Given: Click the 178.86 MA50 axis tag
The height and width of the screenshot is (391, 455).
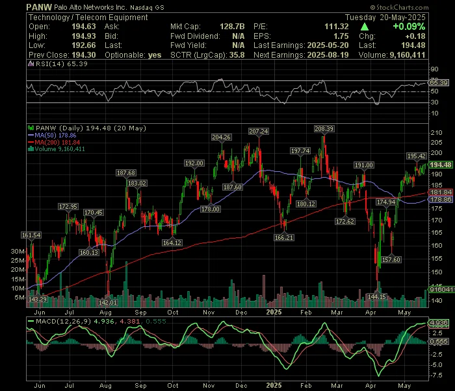Looking at the screenshot, I should [441, 200].
